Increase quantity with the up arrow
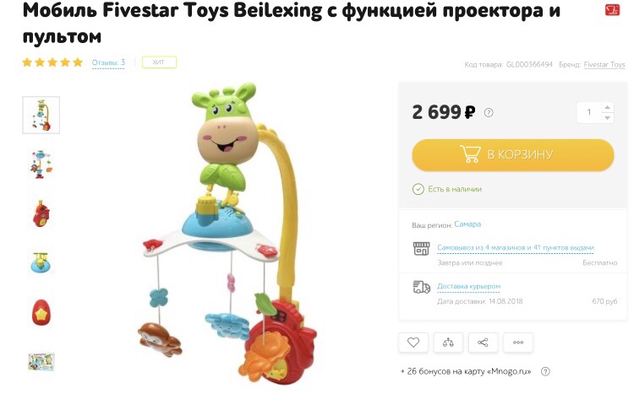The height and width of the screenshot is (399, 634). pos(607,107)
